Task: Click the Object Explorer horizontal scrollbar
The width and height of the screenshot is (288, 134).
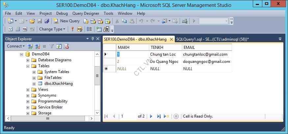Action: coord(47,119)
